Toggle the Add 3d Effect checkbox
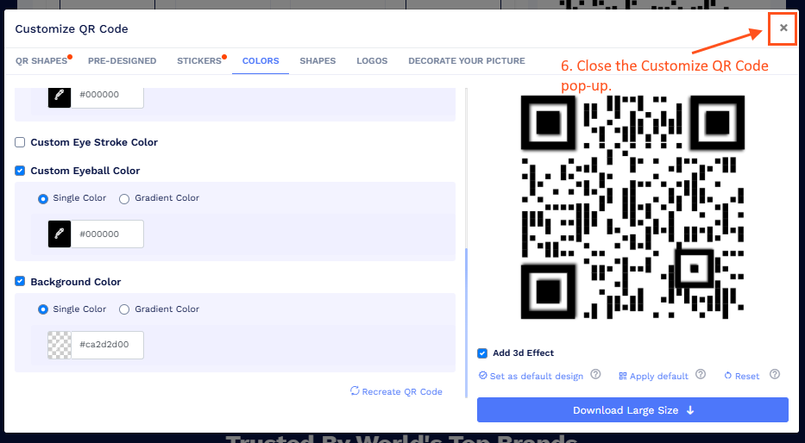The width and height of the screenshot is (805, 443). 482,353
